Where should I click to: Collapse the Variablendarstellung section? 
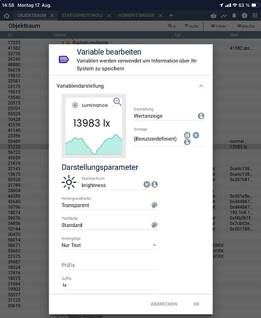point(201,86)
